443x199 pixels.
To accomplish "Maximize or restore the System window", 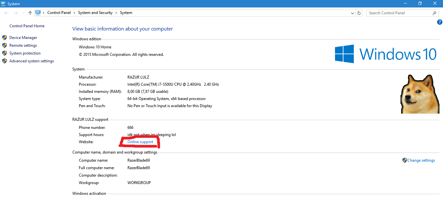I will (420, 3).
